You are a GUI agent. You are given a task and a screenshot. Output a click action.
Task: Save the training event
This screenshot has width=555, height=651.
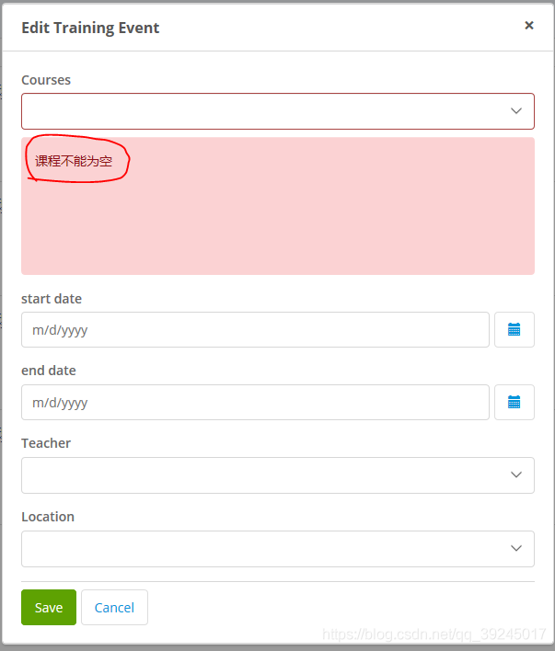[x=49, y=607]
